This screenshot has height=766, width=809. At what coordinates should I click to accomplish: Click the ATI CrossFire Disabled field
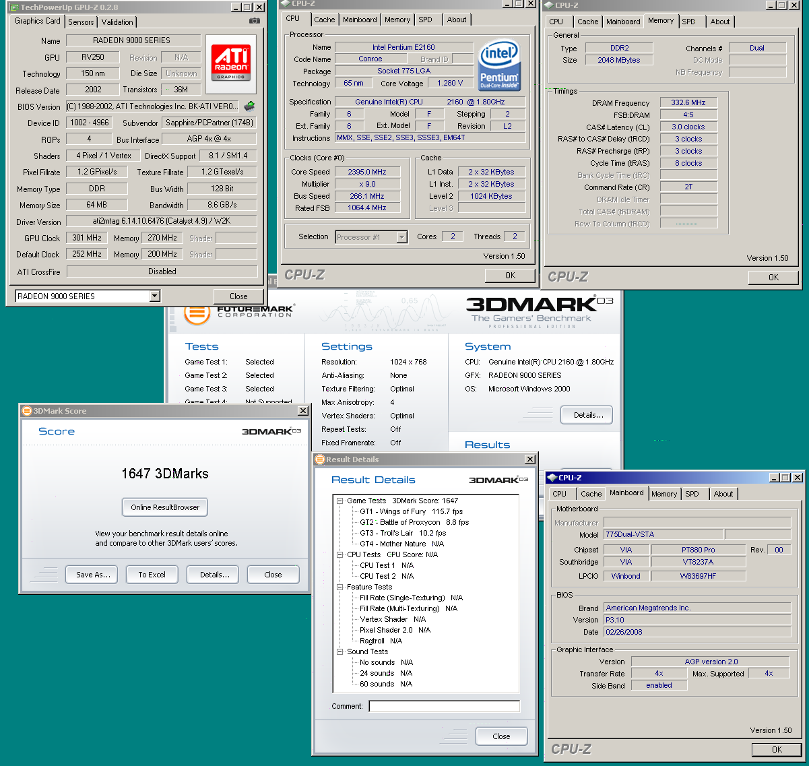pyautogui.click(x=162, y=272)
